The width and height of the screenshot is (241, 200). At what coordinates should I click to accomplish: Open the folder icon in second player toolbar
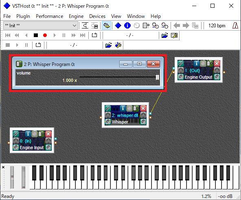(x=109, y=45)
